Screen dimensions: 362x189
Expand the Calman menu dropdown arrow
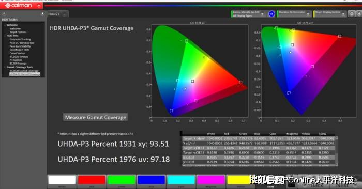[39, 6]
